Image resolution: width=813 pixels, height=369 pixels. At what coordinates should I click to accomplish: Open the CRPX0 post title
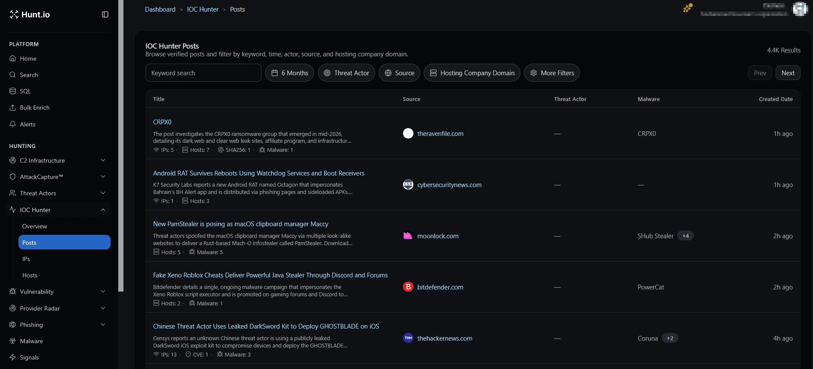(x=162, y=122)
